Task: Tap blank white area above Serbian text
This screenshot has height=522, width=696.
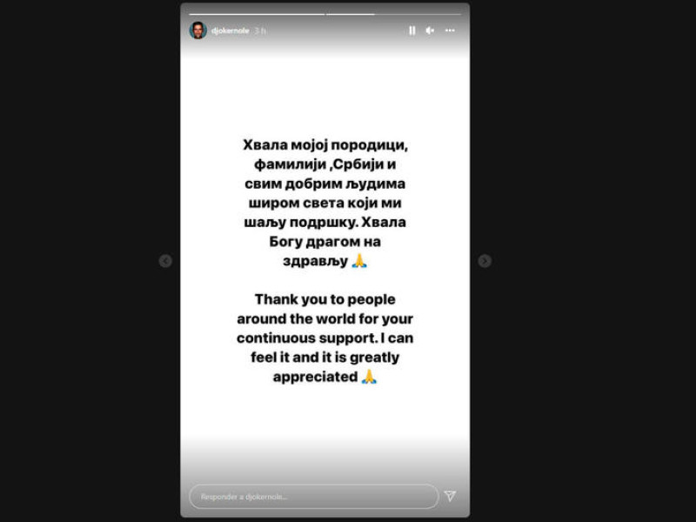Action: pos(325,97)
